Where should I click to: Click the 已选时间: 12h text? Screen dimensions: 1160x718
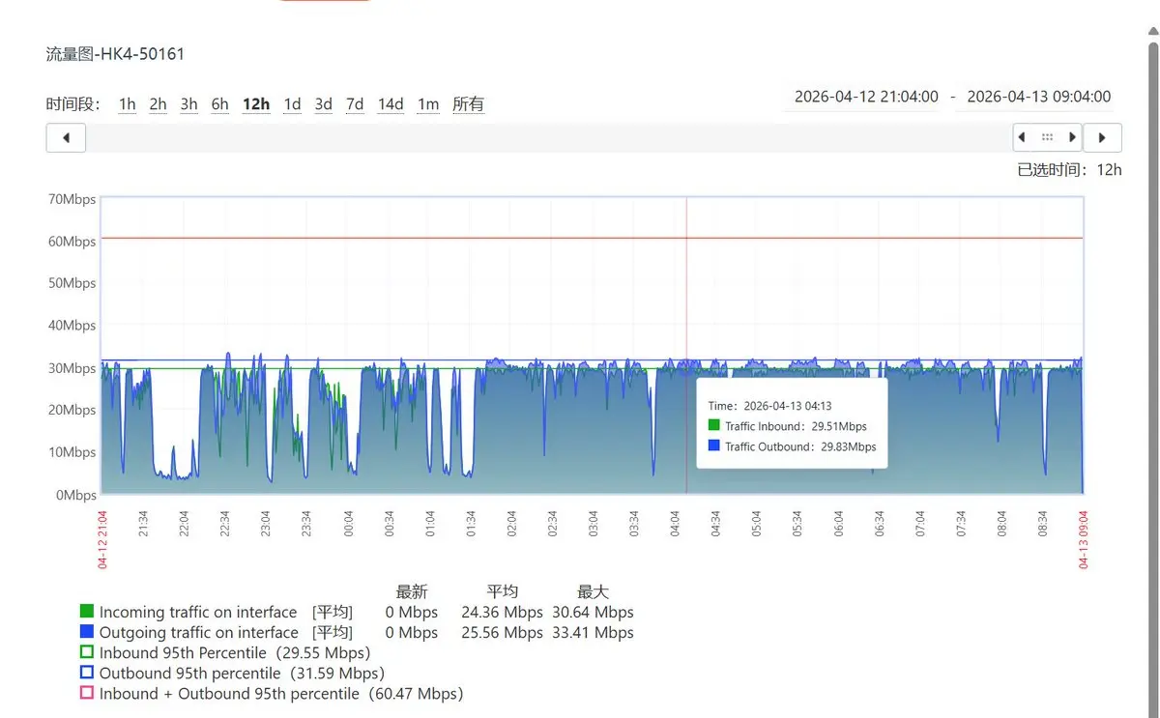tap(1069, 169)
